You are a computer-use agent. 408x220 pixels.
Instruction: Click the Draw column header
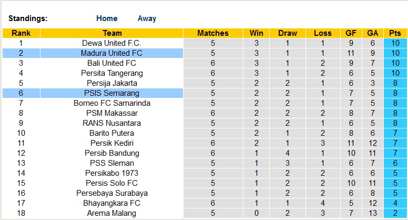(288, 33)
